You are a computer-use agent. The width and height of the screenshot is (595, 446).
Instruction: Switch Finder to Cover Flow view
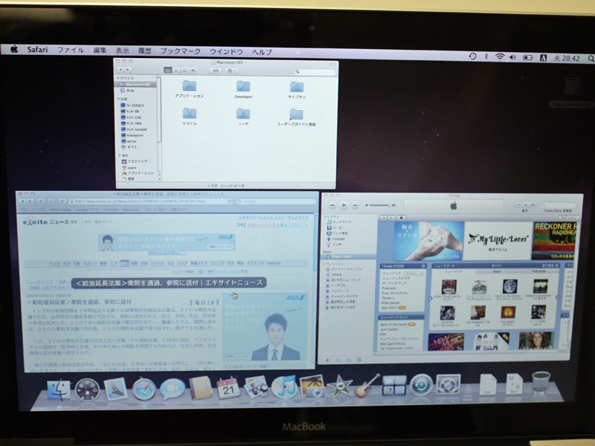point(193,70)
